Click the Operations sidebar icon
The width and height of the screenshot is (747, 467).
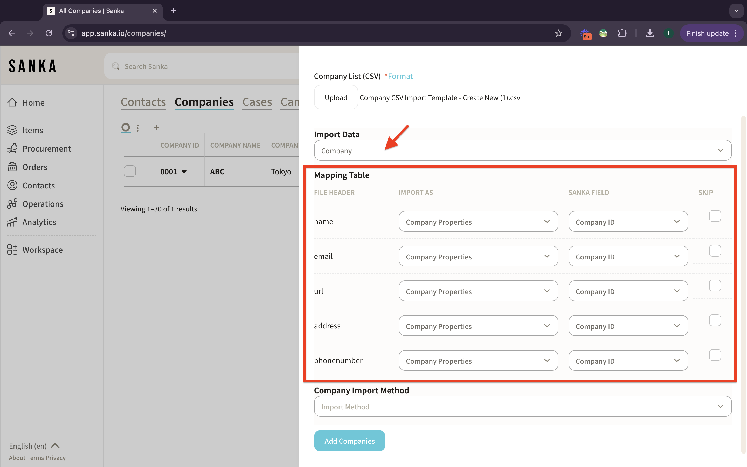click(x=12, y=204)
